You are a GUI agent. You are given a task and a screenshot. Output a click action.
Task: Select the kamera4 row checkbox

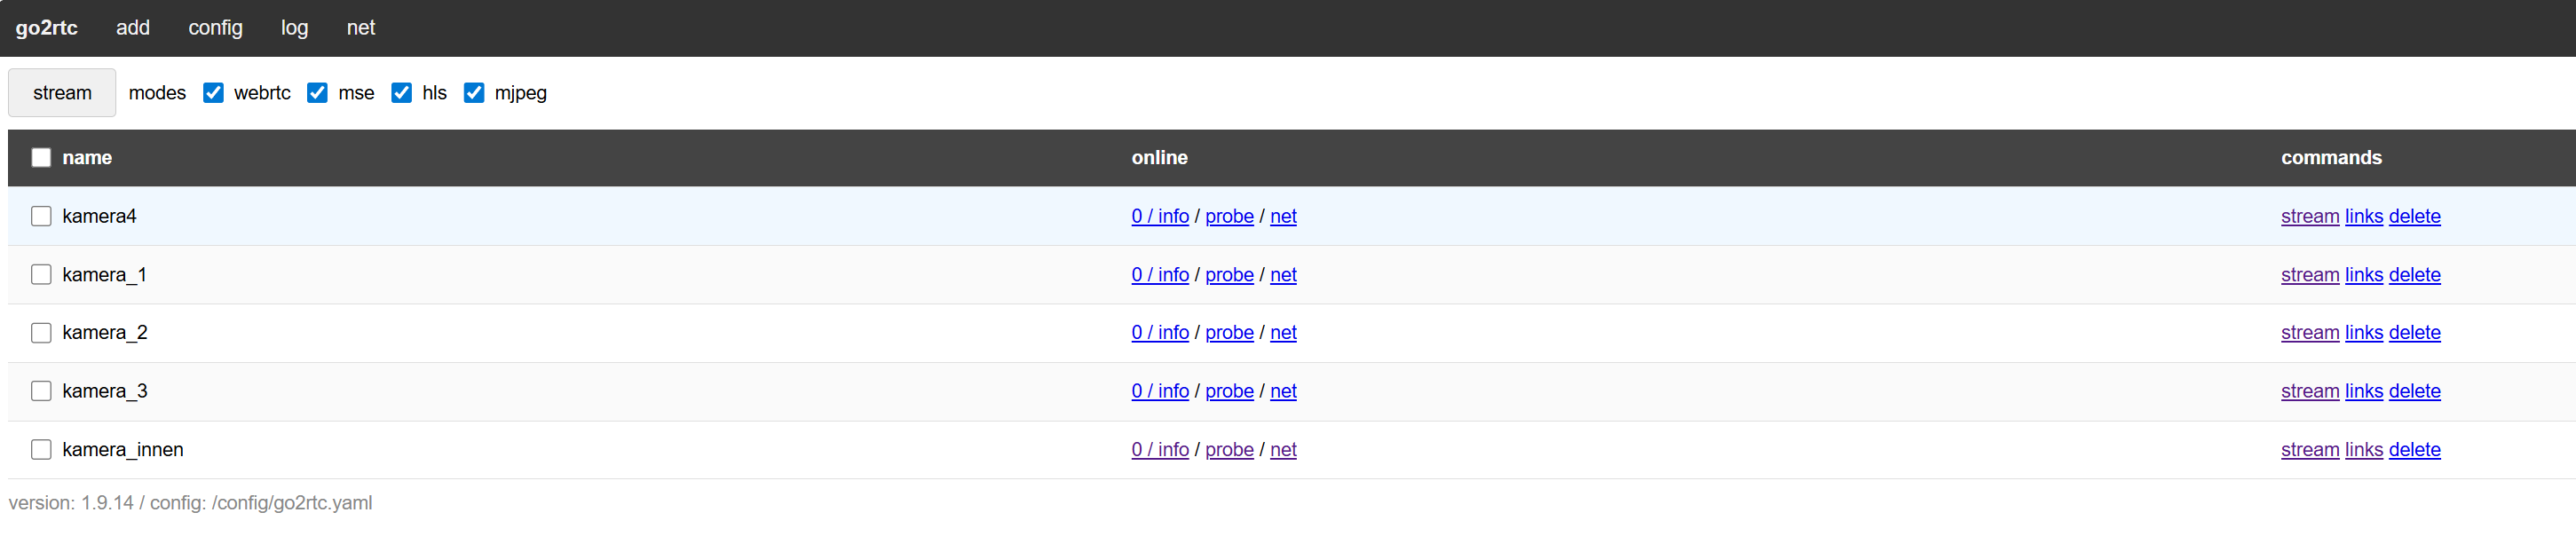click(41, 216)
